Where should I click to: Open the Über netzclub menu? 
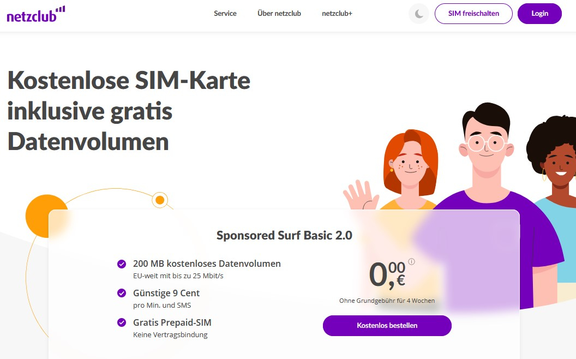click(279, 14)
